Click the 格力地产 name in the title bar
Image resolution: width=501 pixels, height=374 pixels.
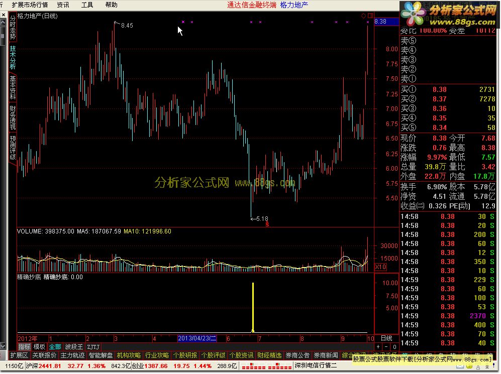click(294, 5)
